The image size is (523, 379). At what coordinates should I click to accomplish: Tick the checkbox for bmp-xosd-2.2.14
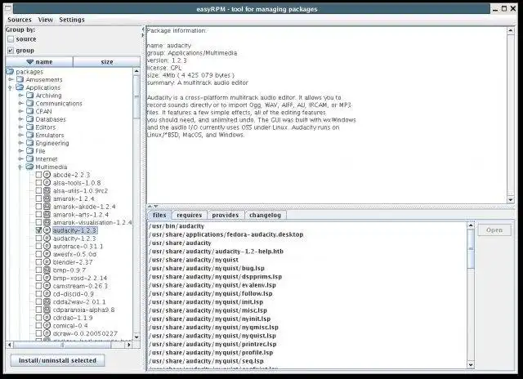[x=38, y=278]
